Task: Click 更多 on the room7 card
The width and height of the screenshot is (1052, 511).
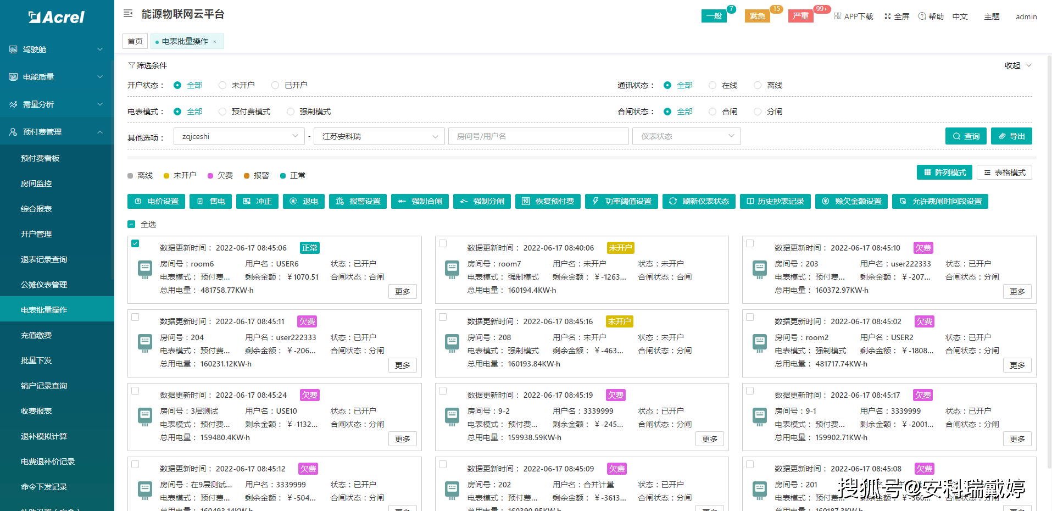Action: (710, 292)
